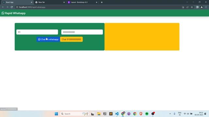Viewport: 209px width, 117px height.
Task: Open the recorder app with red dot
Action: point(153,113)
